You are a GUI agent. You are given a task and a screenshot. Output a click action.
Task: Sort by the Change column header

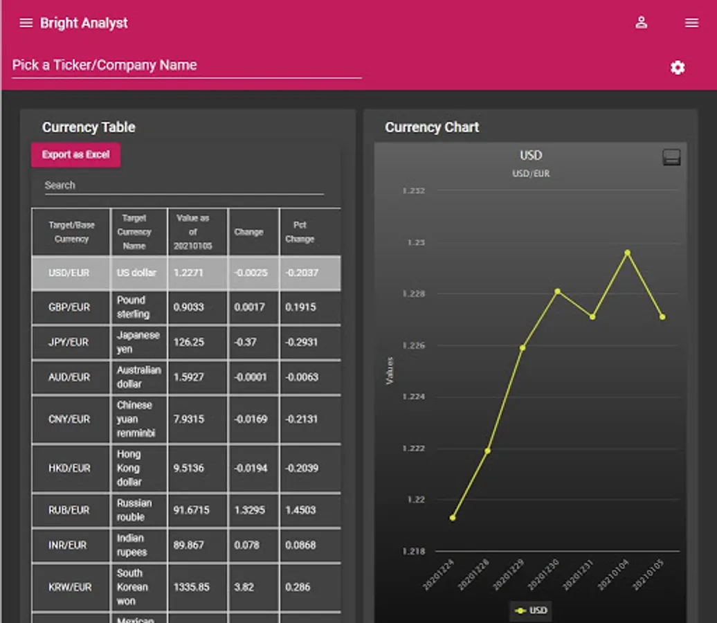click(254, 232)
